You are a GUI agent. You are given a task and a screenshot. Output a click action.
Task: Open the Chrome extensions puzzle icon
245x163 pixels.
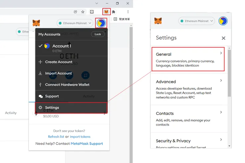[114, 12]
